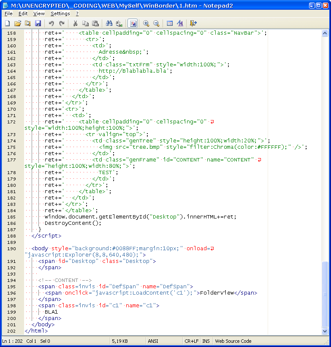Click line number 158 in margin
The height and width of the screenshot is (347, 331).
coord(11,33)
